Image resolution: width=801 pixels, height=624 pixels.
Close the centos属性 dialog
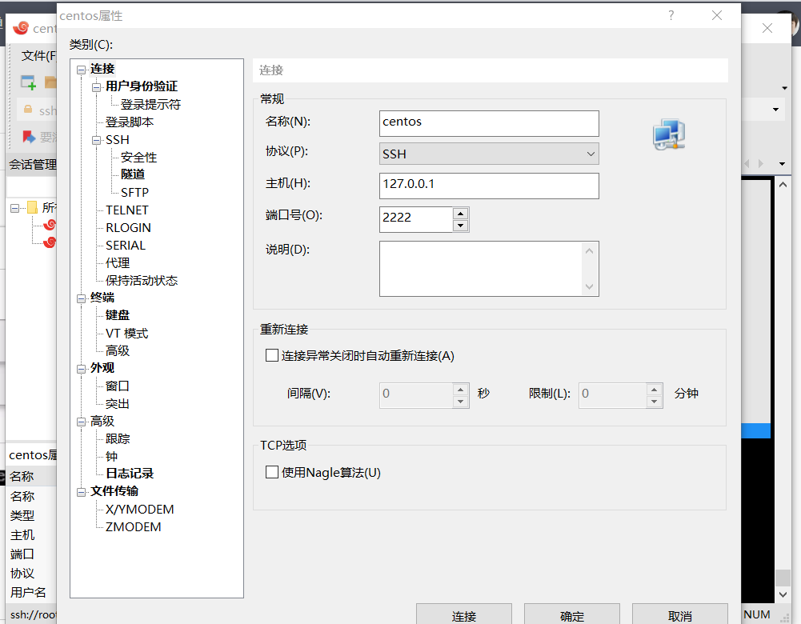coord(717,15)
